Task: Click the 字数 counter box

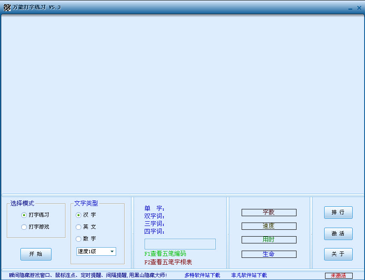Action: coord(269,212)
